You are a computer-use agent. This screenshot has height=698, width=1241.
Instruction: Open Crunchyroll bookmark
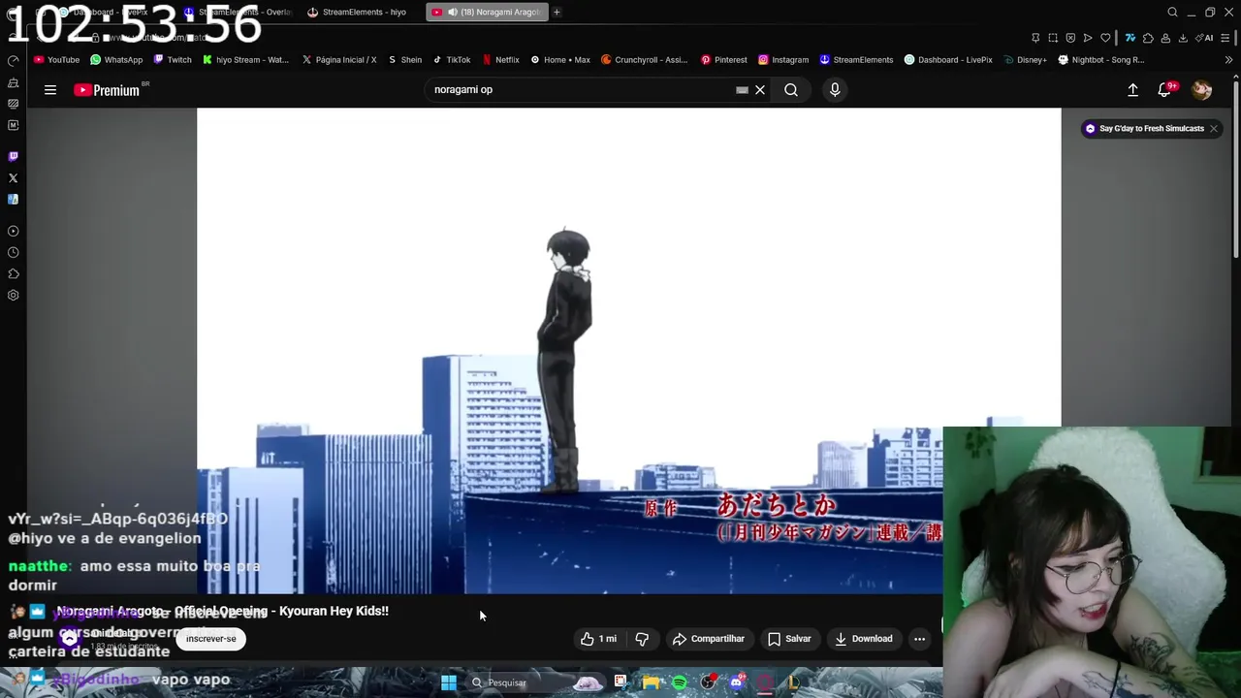644,60
